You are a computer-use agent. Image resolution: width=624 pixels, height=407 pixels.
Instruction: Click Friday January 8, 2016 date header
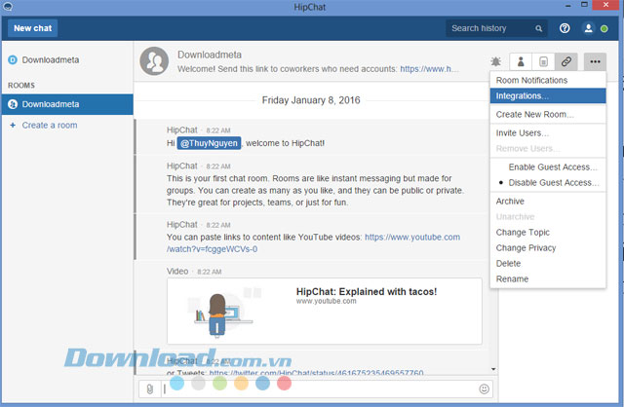pyautogui.click(x=311, y=100)
